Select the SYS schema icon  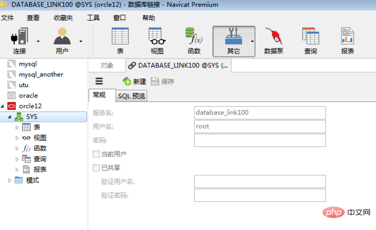pyautogui.click(x=19, y=117)
